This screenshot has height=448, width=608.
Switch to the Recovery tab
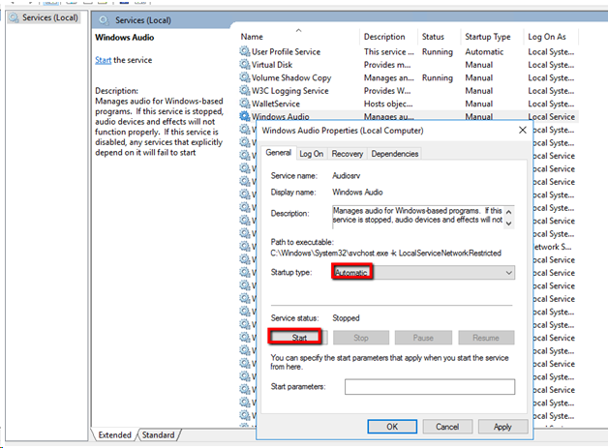coord(348,154)
